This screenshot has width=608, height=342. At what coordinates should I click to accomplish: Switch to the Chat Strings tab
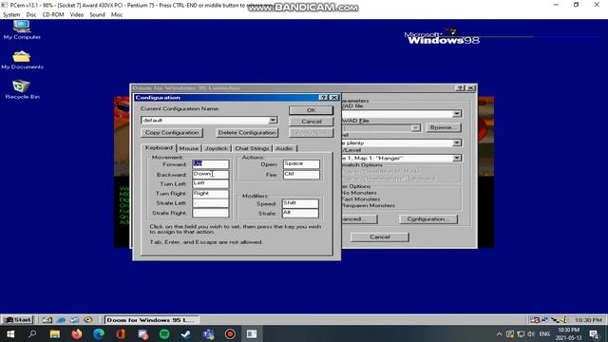[252, 148]
